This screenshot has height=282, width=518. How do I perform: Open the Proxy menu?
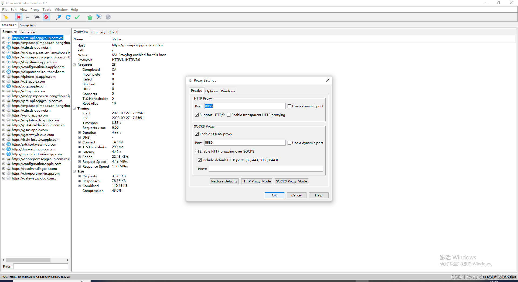coord(35,10)
